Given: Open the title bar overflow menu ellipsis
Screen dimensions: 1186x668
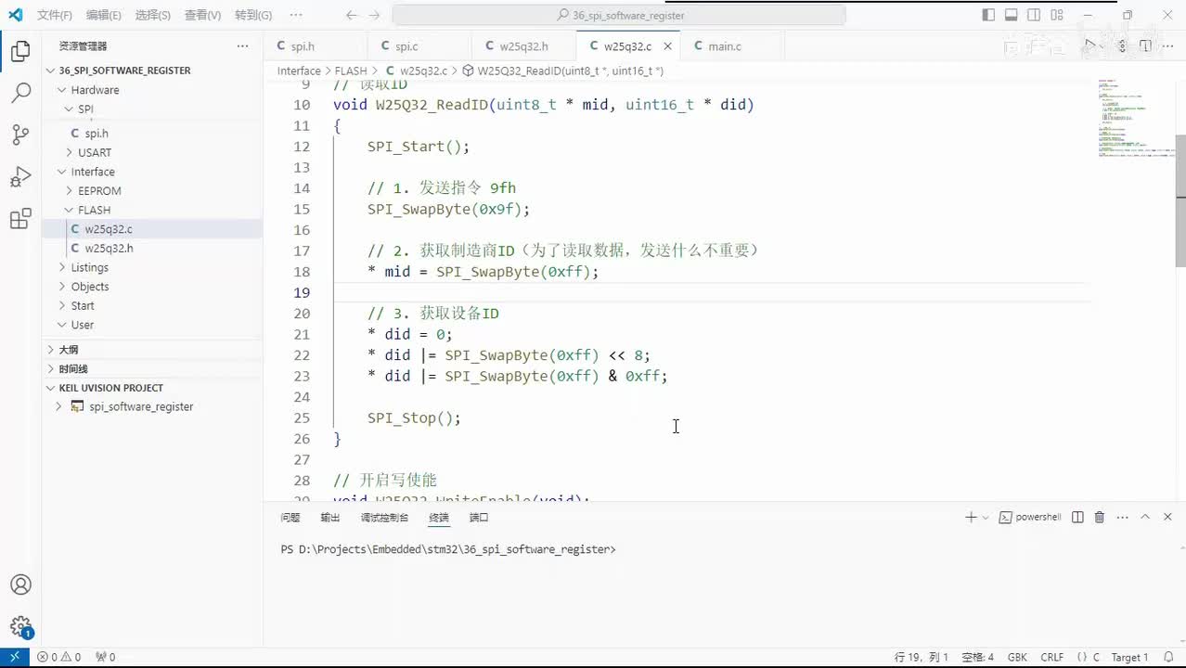Looking at the screenshot, I should point(295,15).
